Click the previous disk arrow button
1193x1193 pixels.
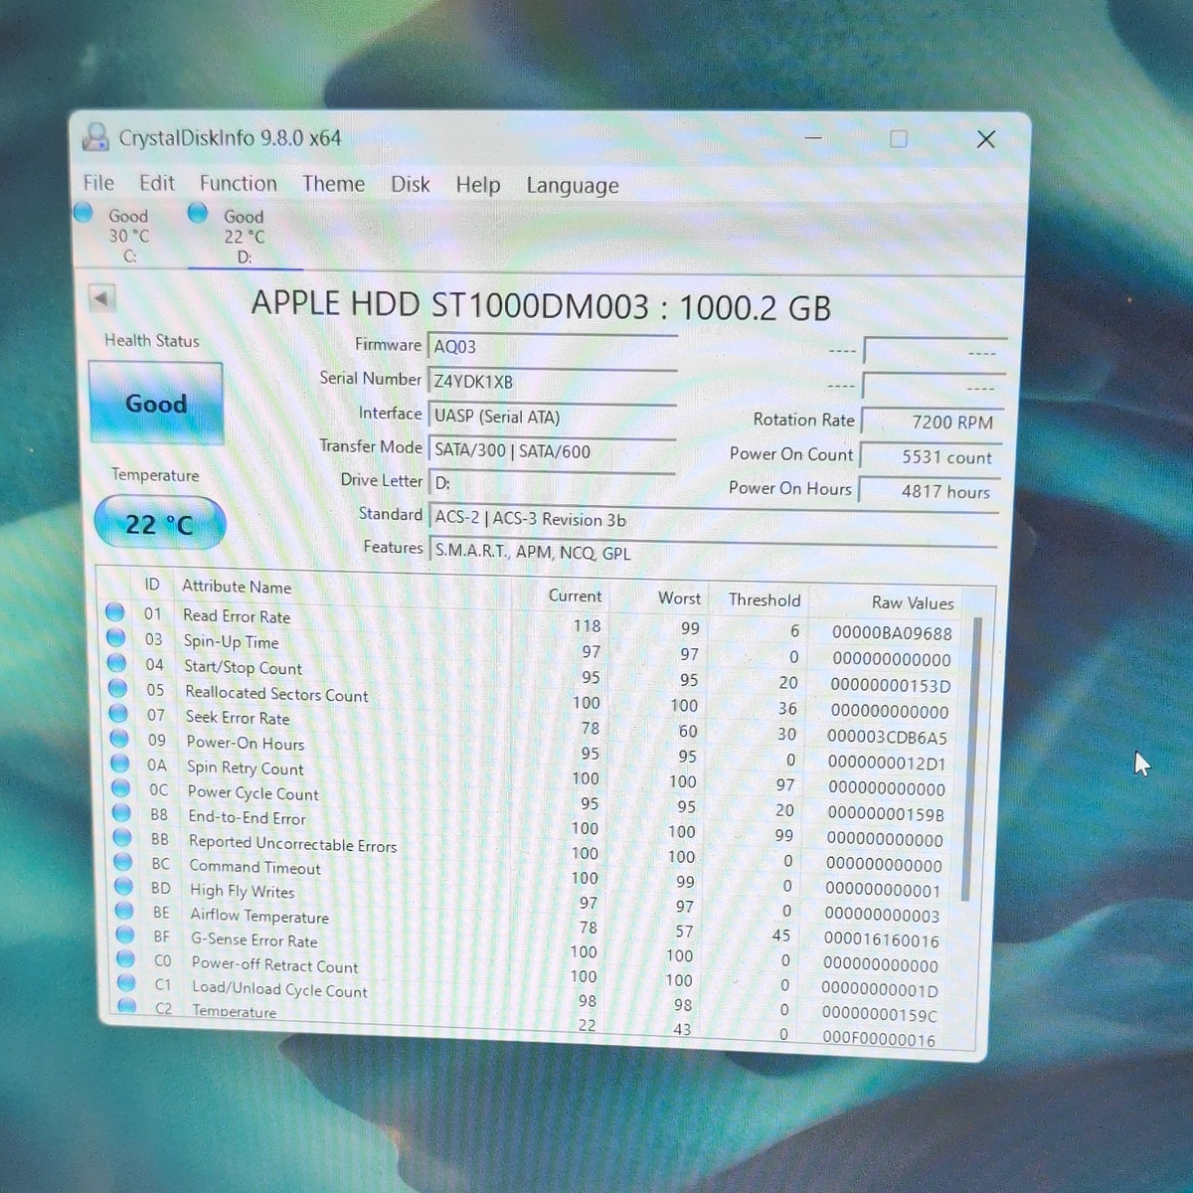tap(101, 297)
